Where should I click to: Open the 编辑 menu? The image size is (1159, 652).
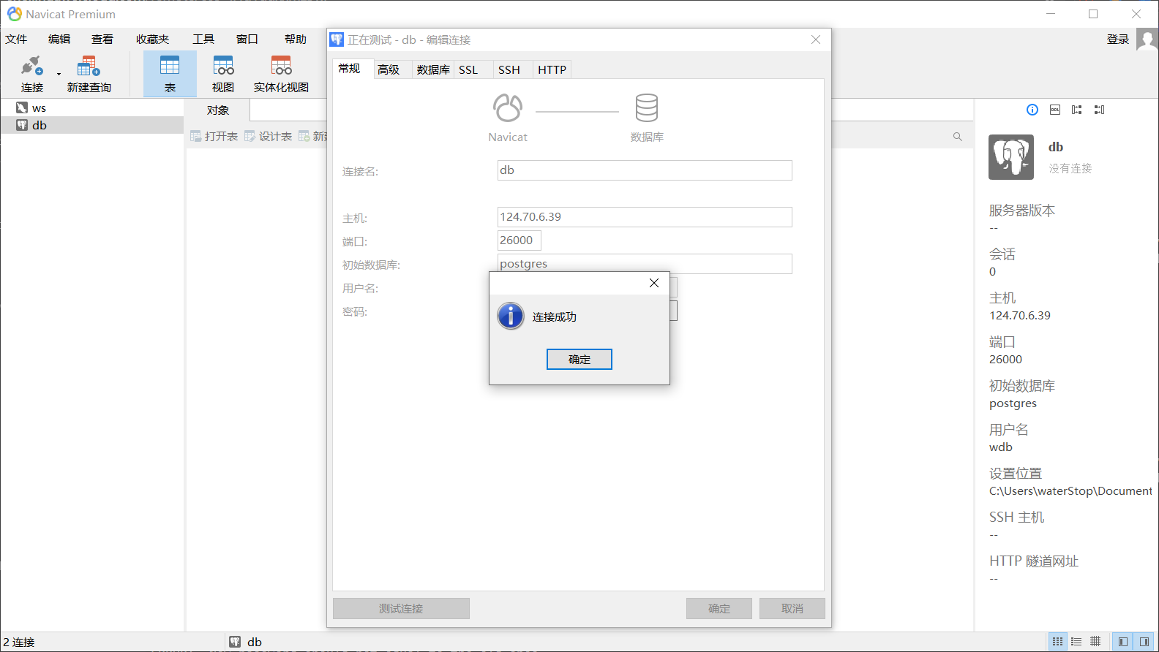coord(59,39)
